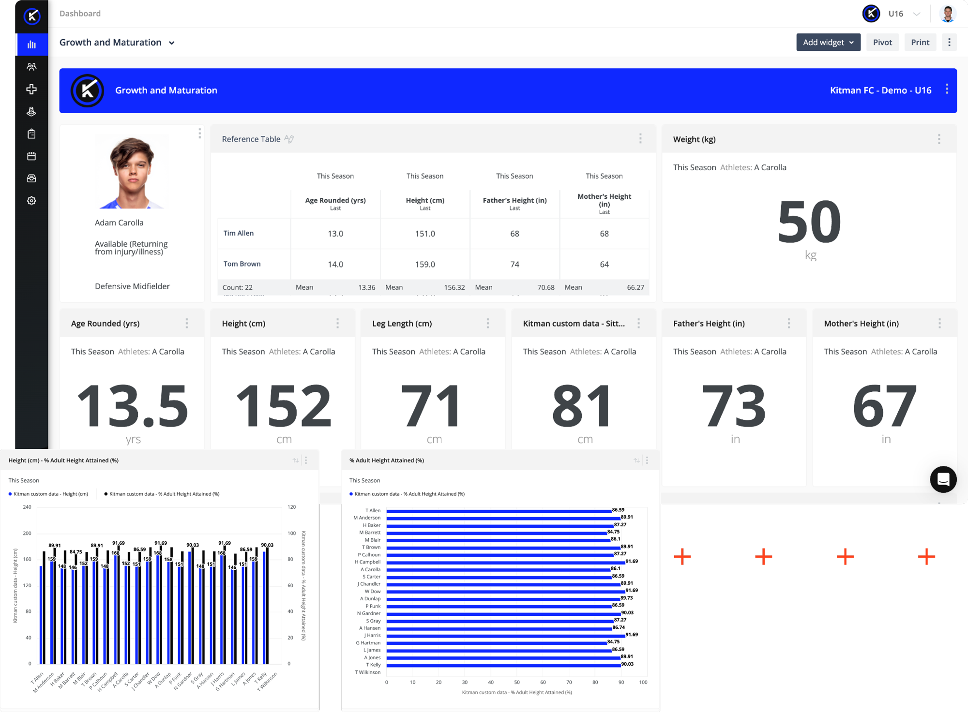The height and width of the screenshot is (712, 968).
Task: Open the overflow menu next to Print
Action: click(x=949, y=42)
